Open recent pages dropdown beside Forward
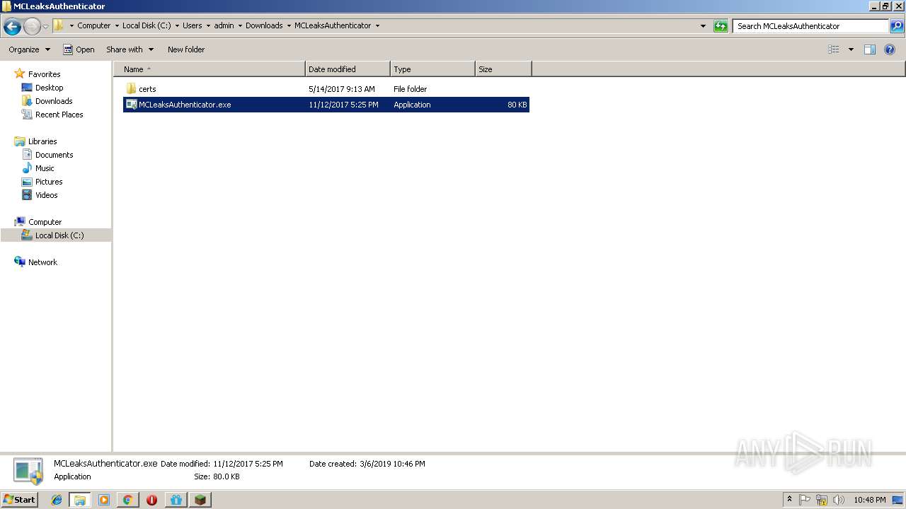This screenshot has height=509, width=906. coord(46,27)
